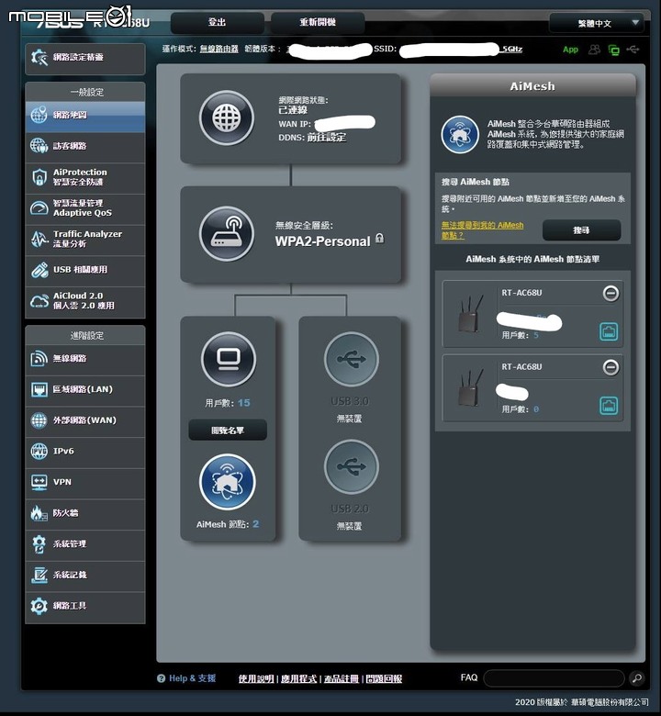This screenshot has height=716, width=661.
Task: Click second RT-AC68U router thumbnail
Action: 471,387
